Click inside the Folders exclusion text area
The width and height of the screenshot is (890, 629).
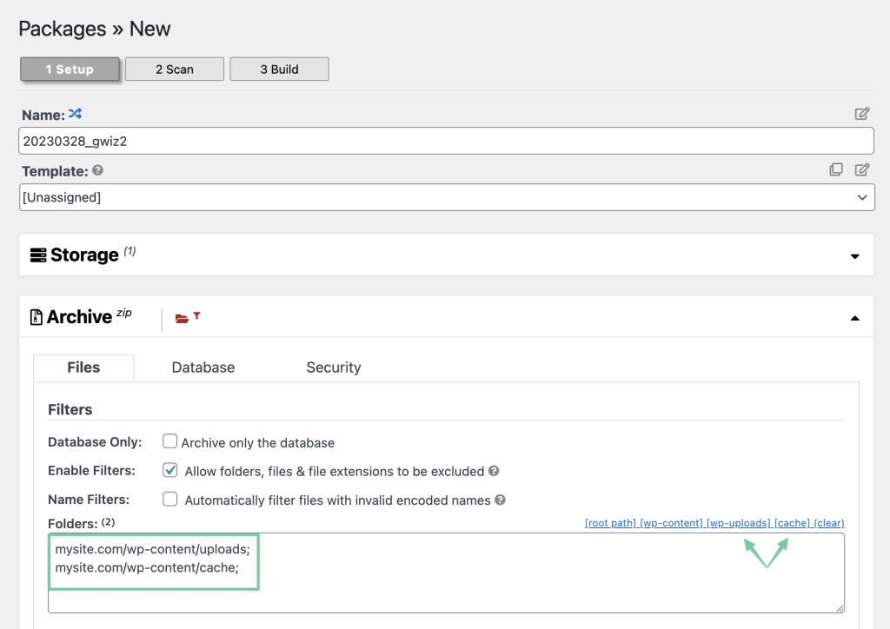(435, 573)
